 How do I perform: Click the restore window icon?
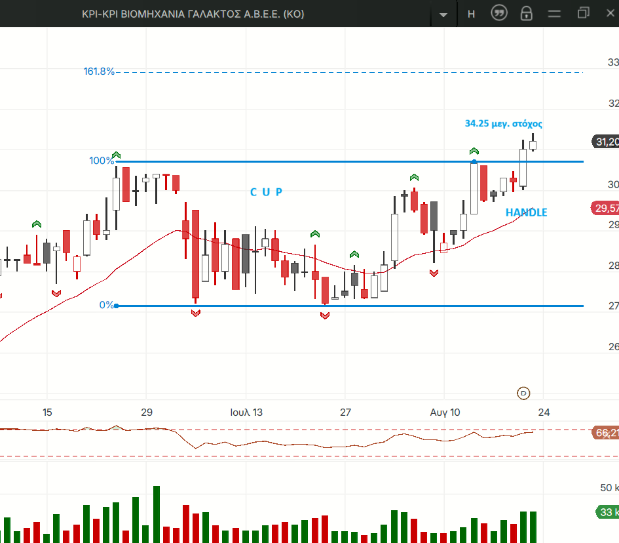click(x=583, y=13)
